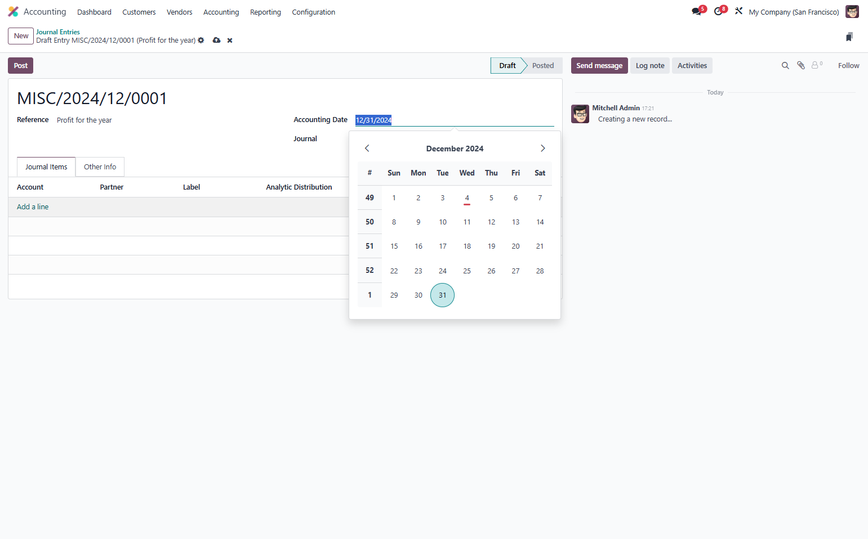Post the journal entry

(21, 66)
